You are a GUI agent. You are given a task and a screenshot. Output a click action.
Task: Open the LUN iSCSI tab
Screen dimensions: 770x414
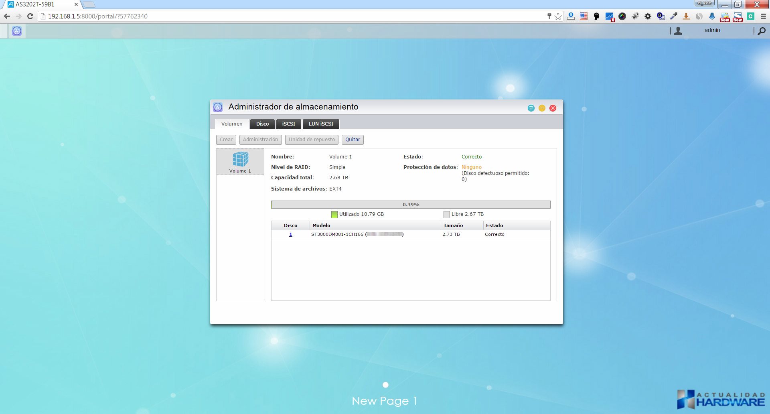[321, 124]
